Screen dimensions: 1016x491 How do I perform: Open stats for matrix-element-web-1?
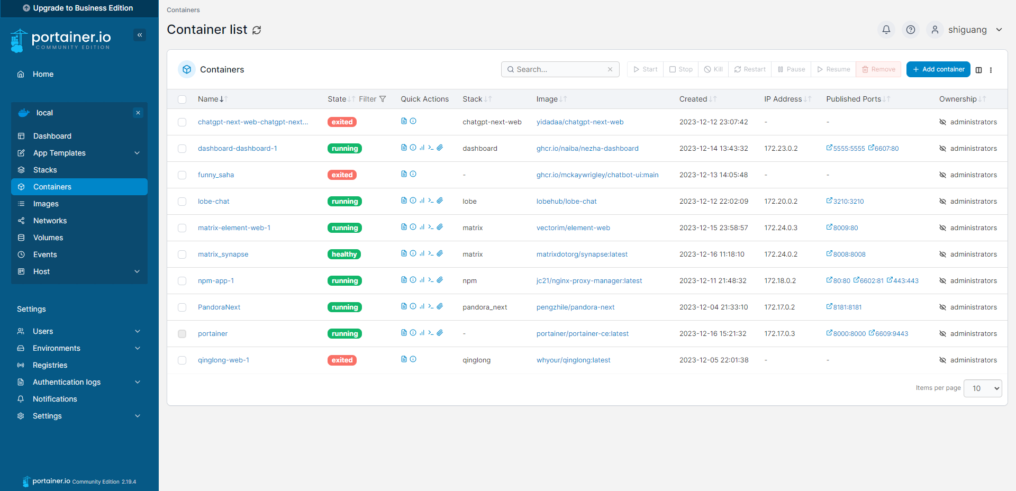click(422, 227)
